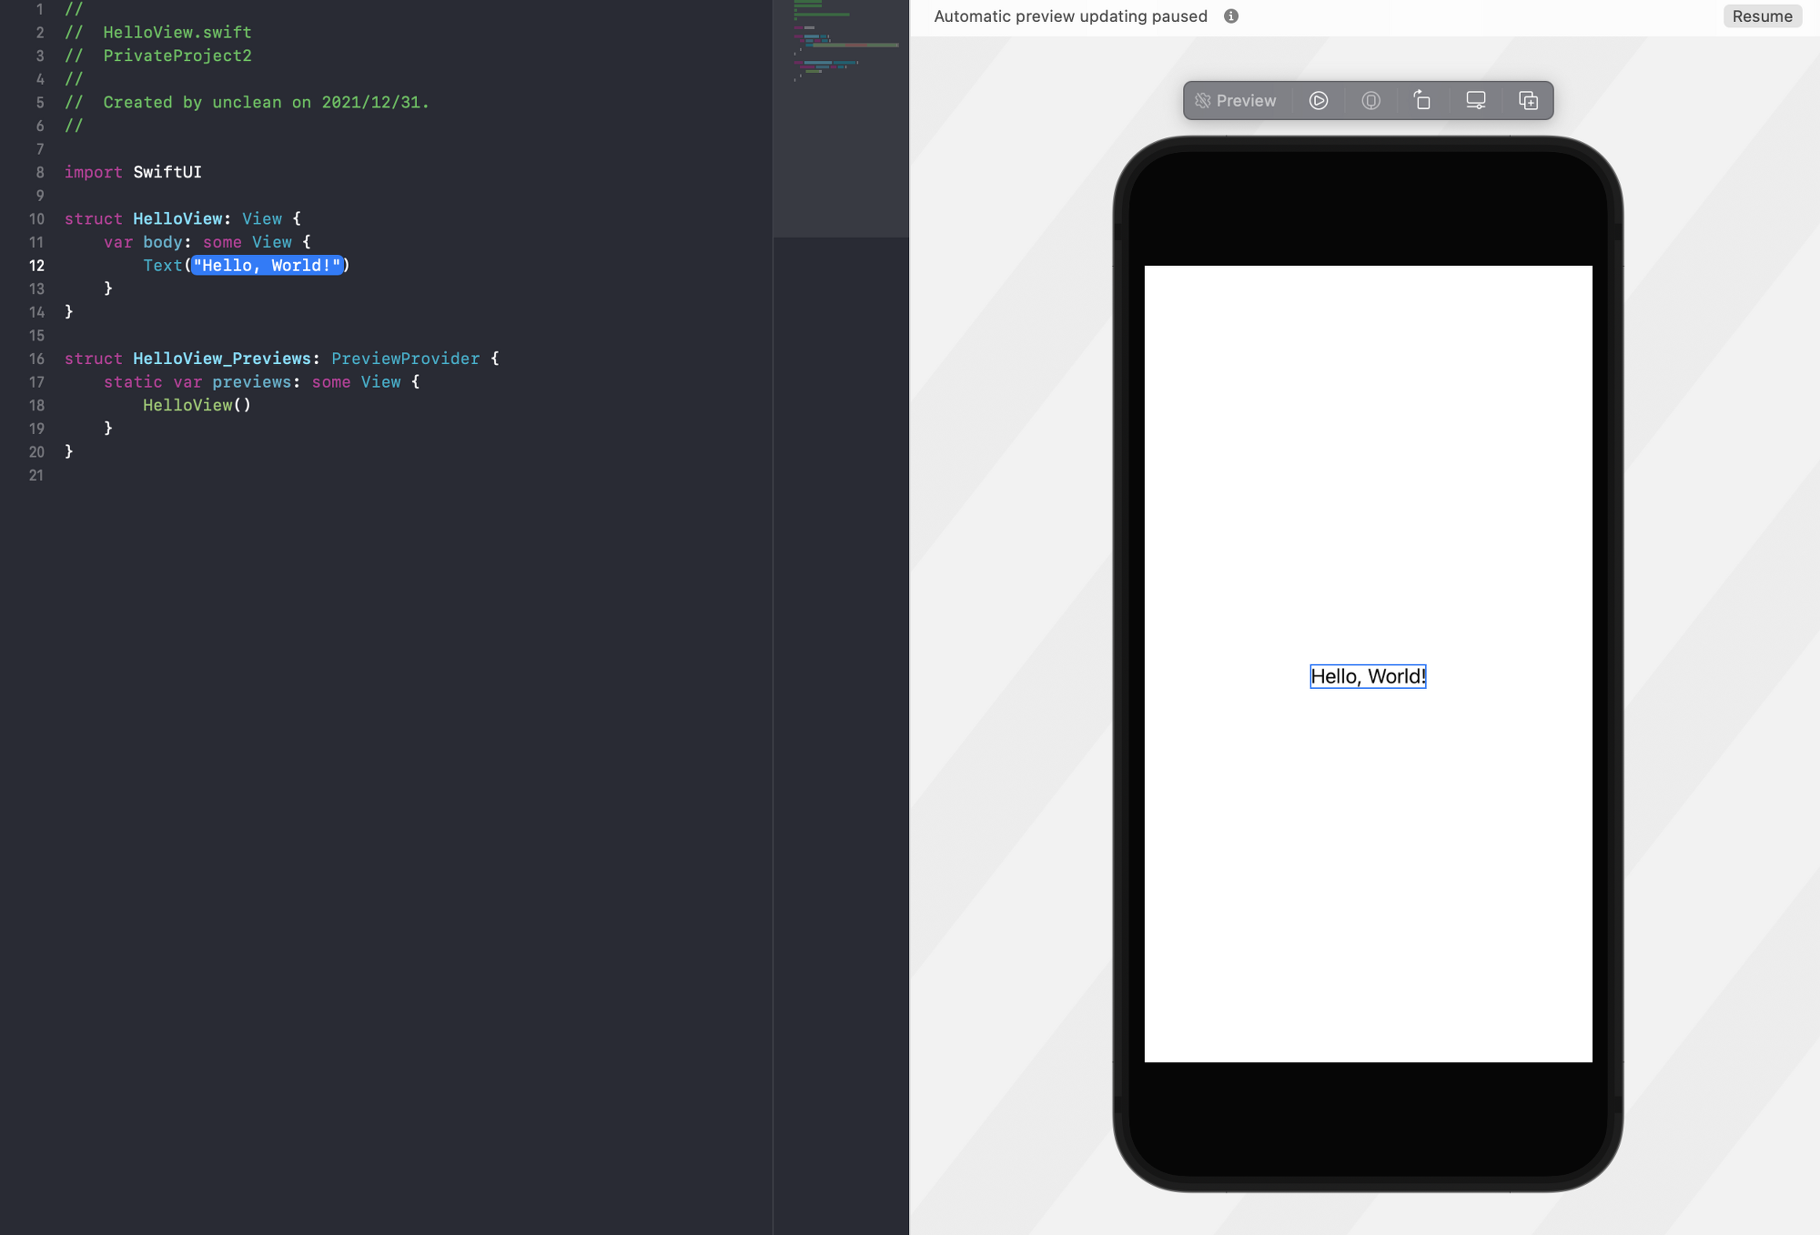Click PreviewProvider on line 16

coord(405,359)
